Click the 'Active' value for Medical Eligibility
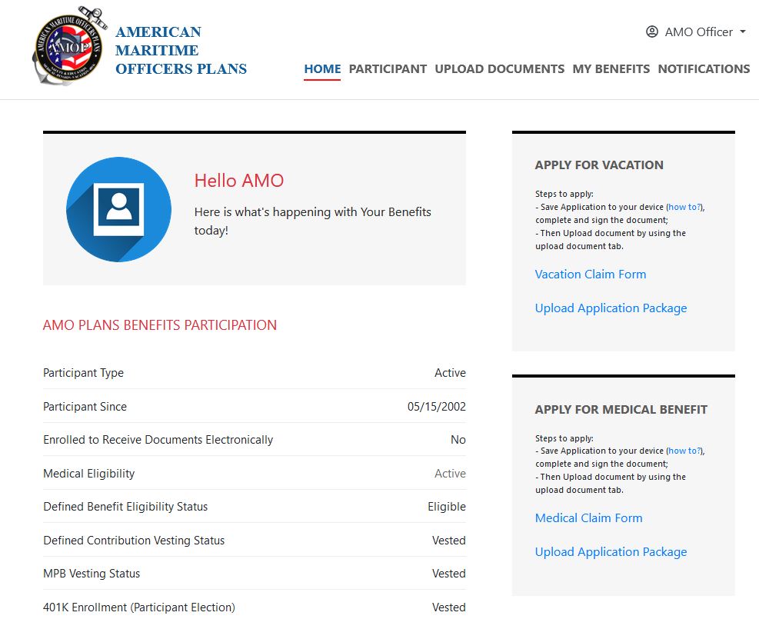This screenshot has height=619, width=759. coord(450,474)
